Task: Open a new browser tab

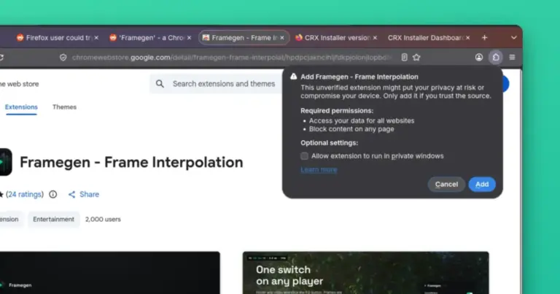Action: 485,37
